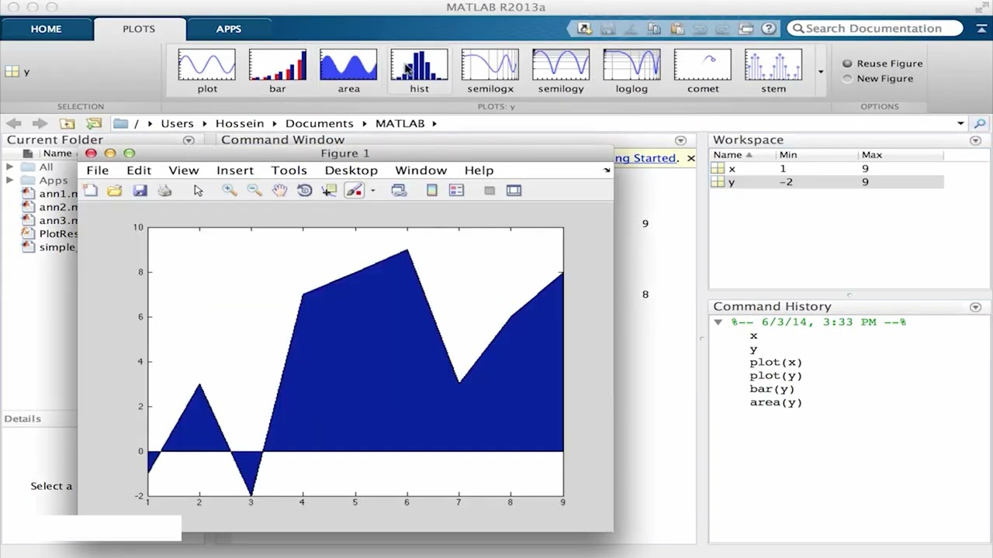993x558 pixels.
Task: Activate Rotate 3D tool in Figure 1
Action: 304,190
